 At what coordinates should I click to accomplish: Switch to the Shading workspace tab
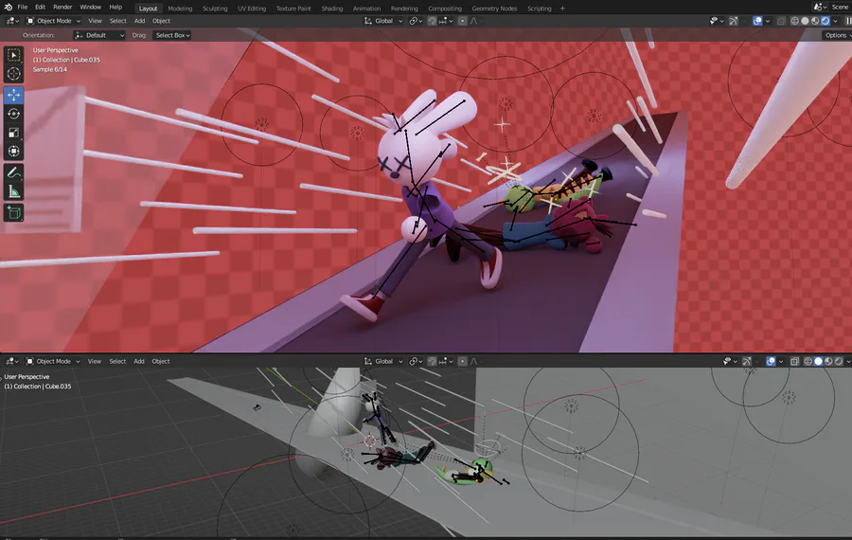[x=331, y=9]
